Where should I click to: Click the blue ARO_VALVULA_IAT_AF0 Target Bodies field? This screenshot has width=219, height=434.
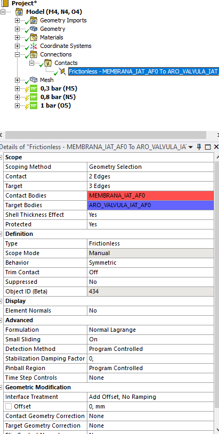click(x=151, y=206)
